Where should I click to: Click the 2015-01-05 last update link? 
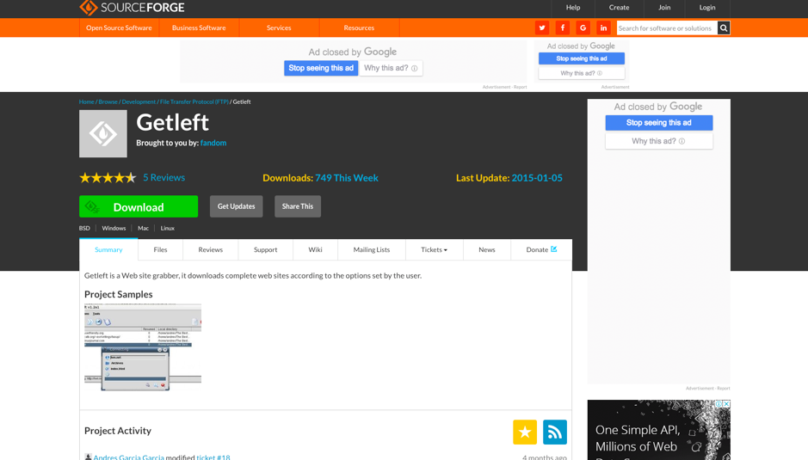pos(537,178)
